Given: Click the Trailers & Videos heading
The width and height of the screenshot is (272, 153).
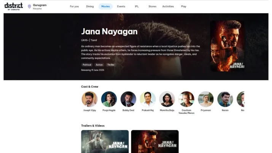Looking at the screenshot, I should coord(93,126).
